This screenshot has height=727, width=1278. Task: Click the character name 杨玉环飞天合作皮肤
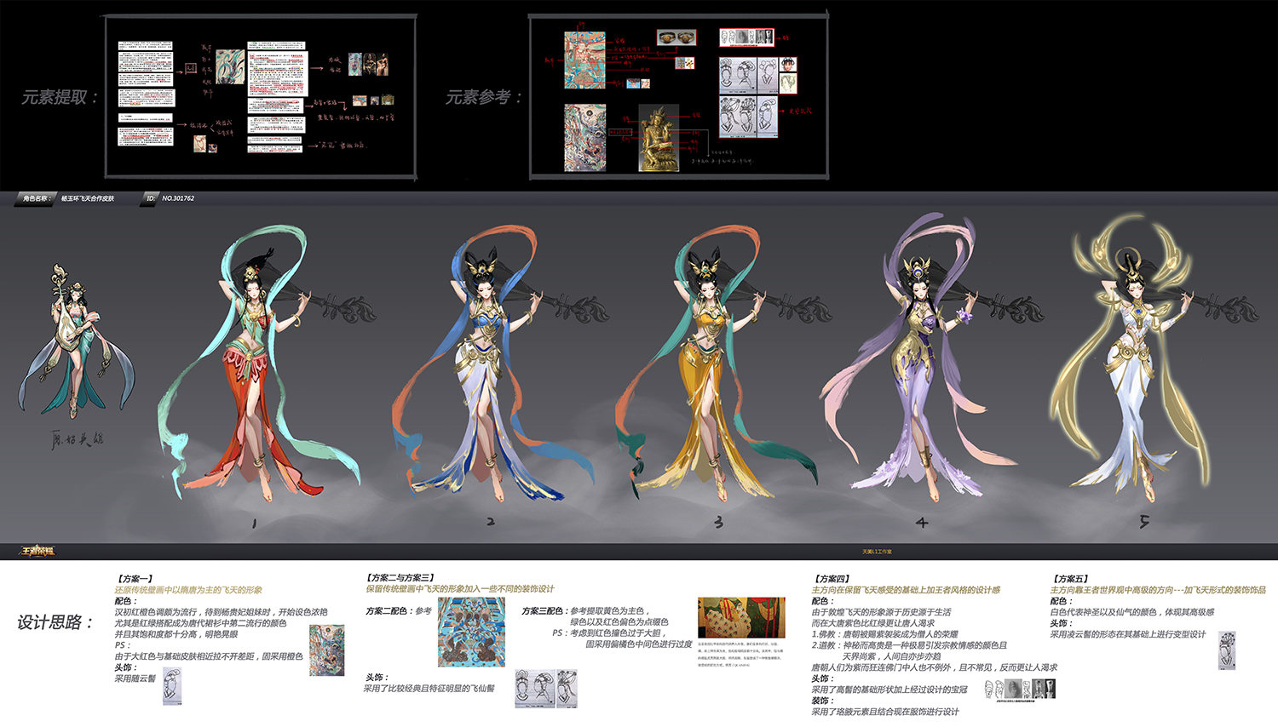tap(88, 198)
